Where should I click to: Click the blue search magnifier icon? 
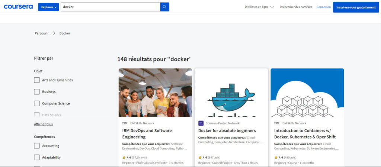click(164, 7)
